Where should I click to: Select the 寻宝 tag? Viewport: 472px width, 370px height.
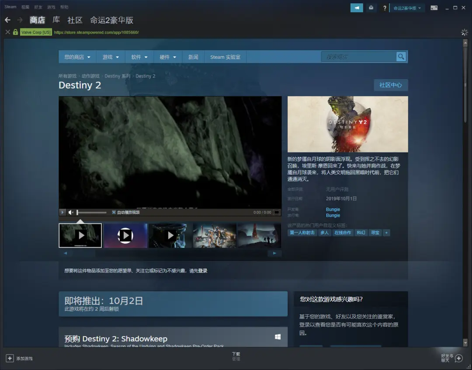[x=375, y=232]
